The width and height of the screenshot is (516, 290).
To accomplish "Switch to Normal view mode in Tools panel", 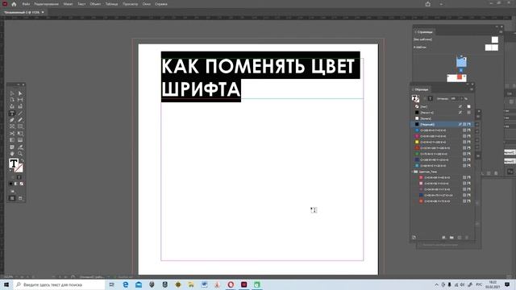I will tap(12, 198).
